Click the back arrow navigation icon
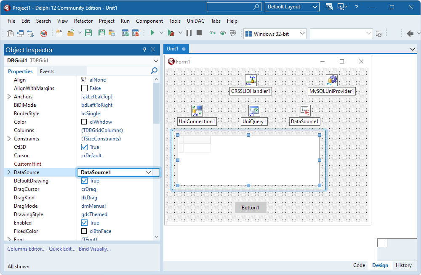 click(410, 34)
